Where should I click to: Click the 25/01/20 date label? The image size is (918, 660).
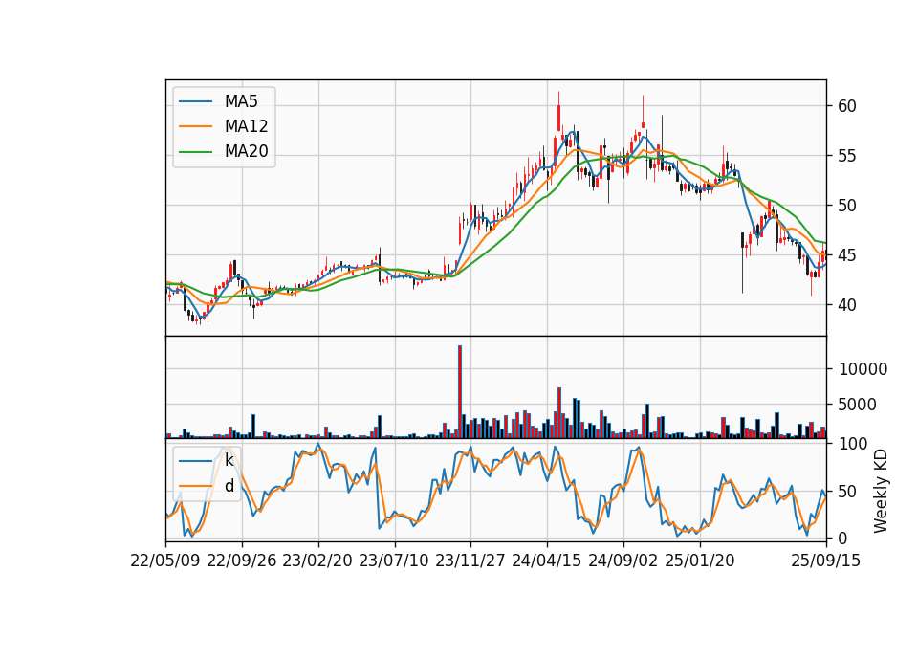[700, 561]
